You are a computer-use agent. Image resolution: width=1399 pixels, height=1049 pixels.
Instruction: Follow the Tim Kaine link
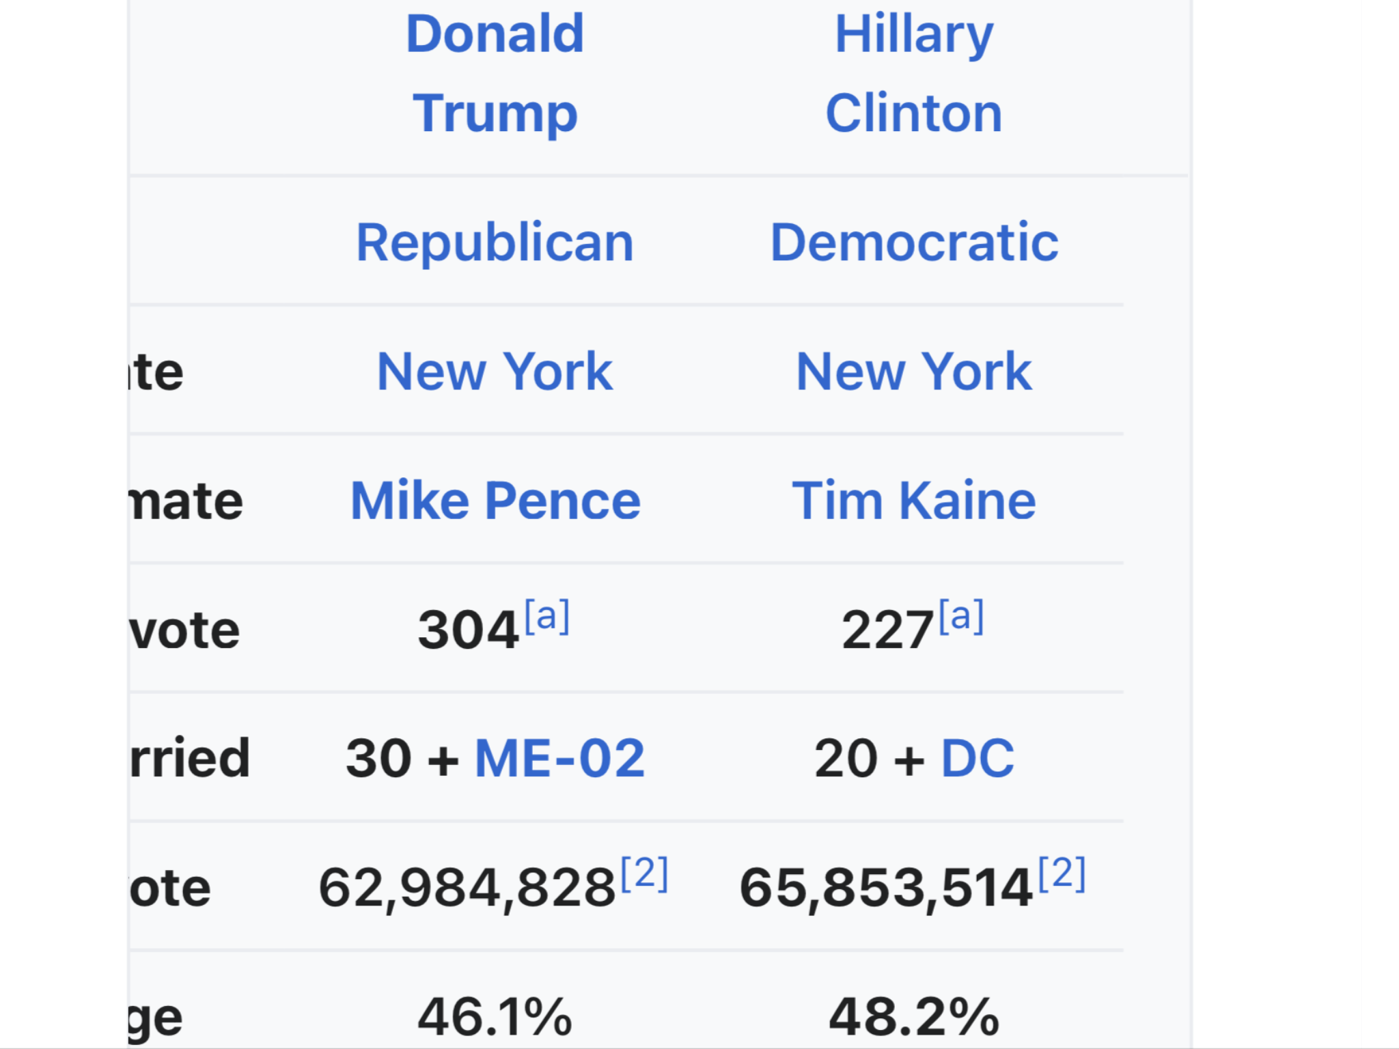[914, 501]
